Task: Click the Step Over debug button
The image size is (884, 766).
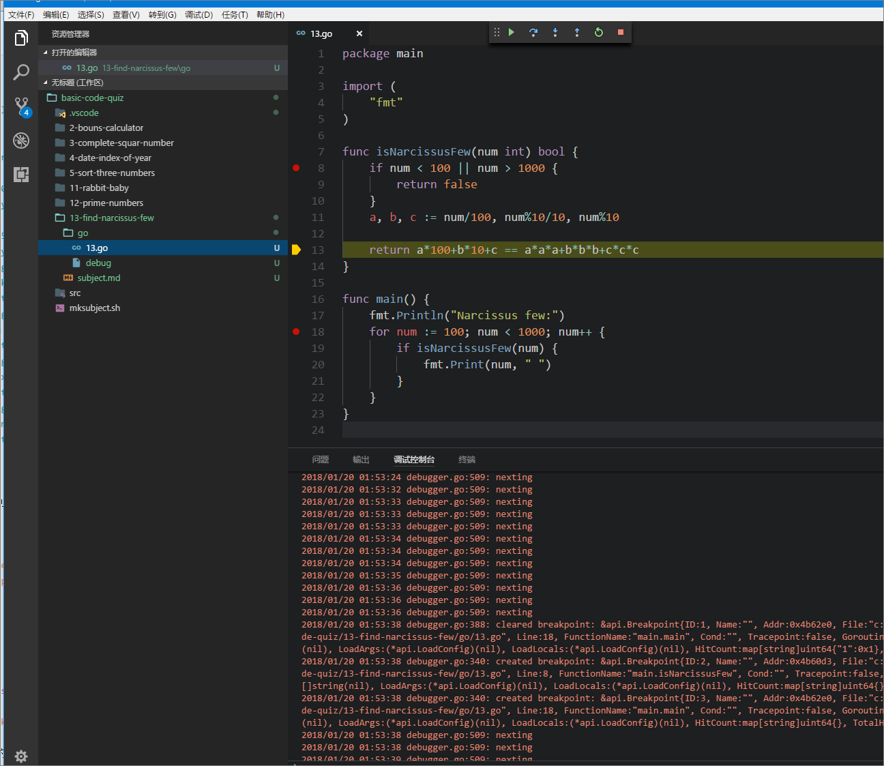Action: pos(533,32)
